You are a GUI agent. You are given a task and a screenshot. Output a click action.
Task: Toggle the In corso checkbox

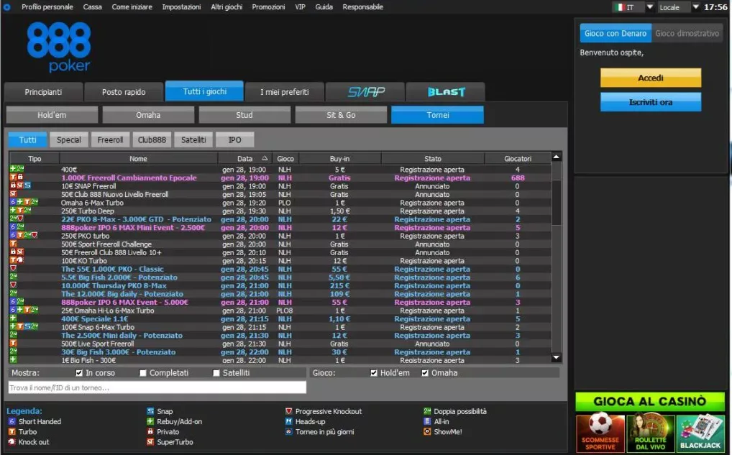pyautogui.click(x=79, y=373)
